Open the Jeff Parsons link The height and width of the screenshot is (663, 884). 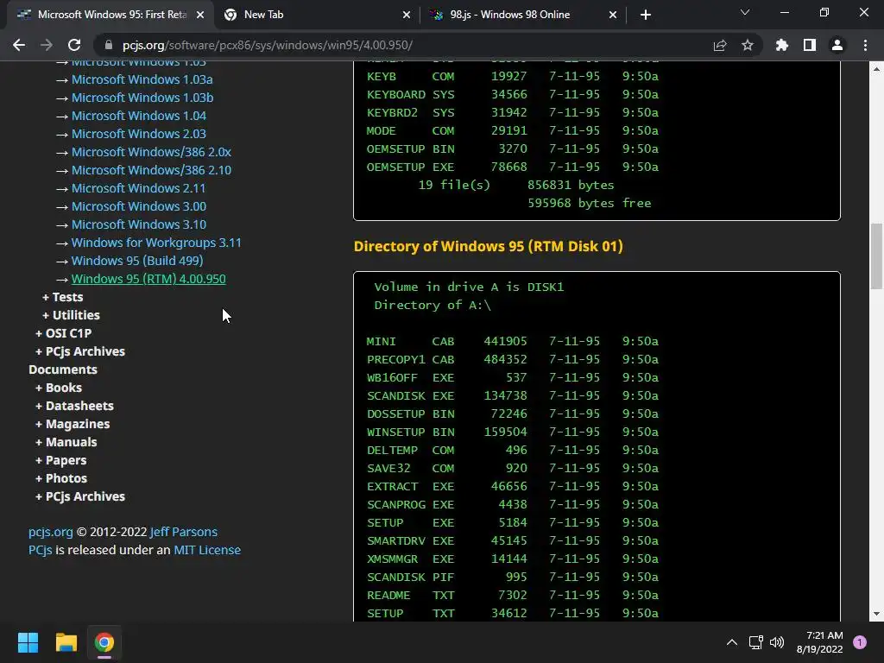click(183, 532)
